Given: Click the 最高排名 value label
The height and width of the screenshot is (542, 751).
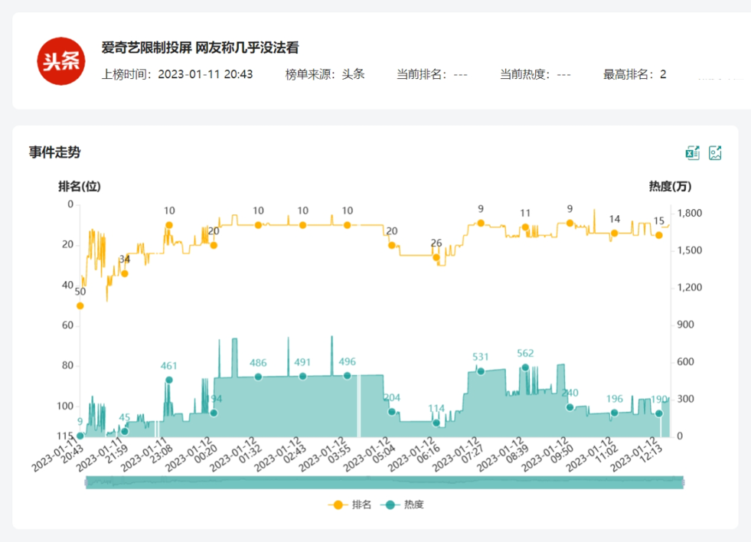Looking at the screenshot, I should click(x=635, y=74).
